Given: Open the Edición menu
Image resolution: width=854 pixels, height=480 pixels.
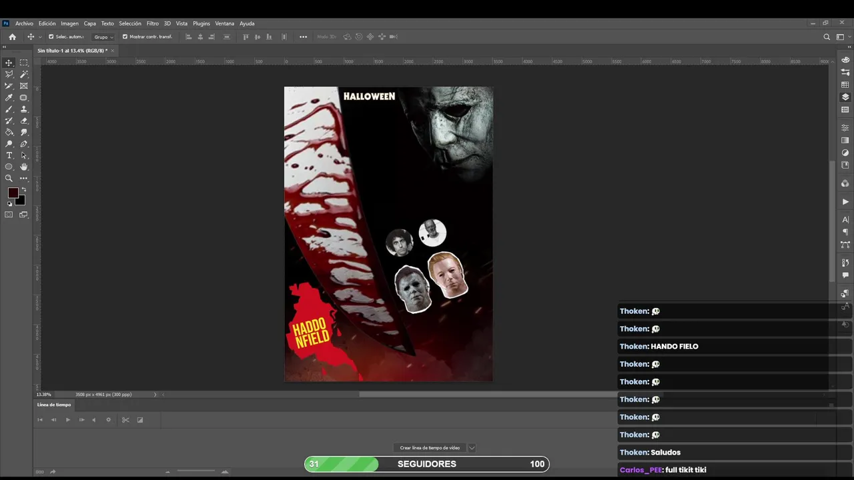Looking at the screenshot, I should click(47, 23).
